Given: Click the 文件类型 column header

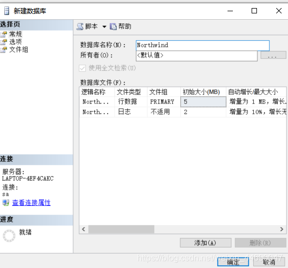Looking at the screenshot, I should [x=131, y=92].
